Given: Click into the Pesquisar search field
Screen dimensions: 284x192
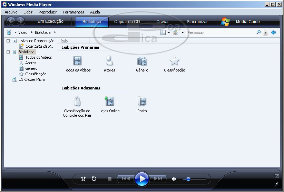Looking at the screenshot, I should click(x=221, y=32).
